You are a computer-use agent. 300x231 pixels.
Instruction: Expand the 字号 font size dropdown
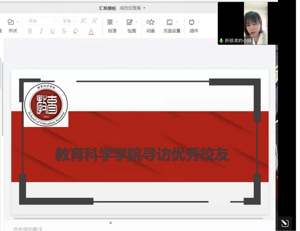(69, 21)
